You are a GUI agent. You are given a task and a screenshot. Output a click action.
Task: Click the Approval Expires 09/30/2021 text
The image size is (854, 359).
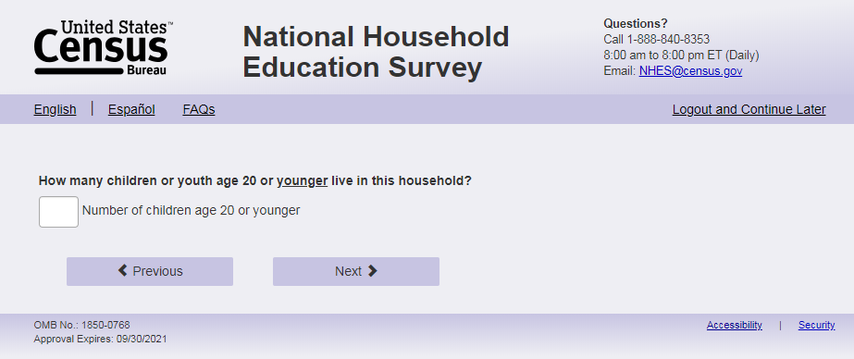(100, 339)
